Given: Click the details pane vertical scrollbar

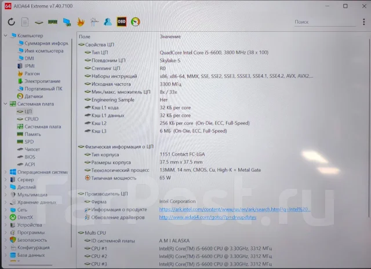Looking at the screenshot, I should (369, 127).
